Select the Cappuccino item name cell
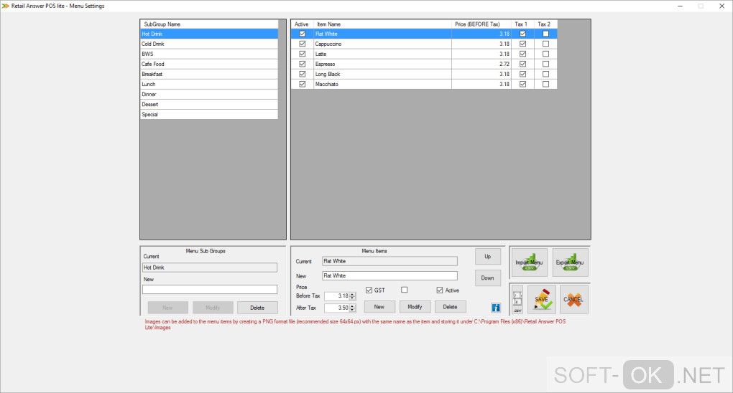 382,44
